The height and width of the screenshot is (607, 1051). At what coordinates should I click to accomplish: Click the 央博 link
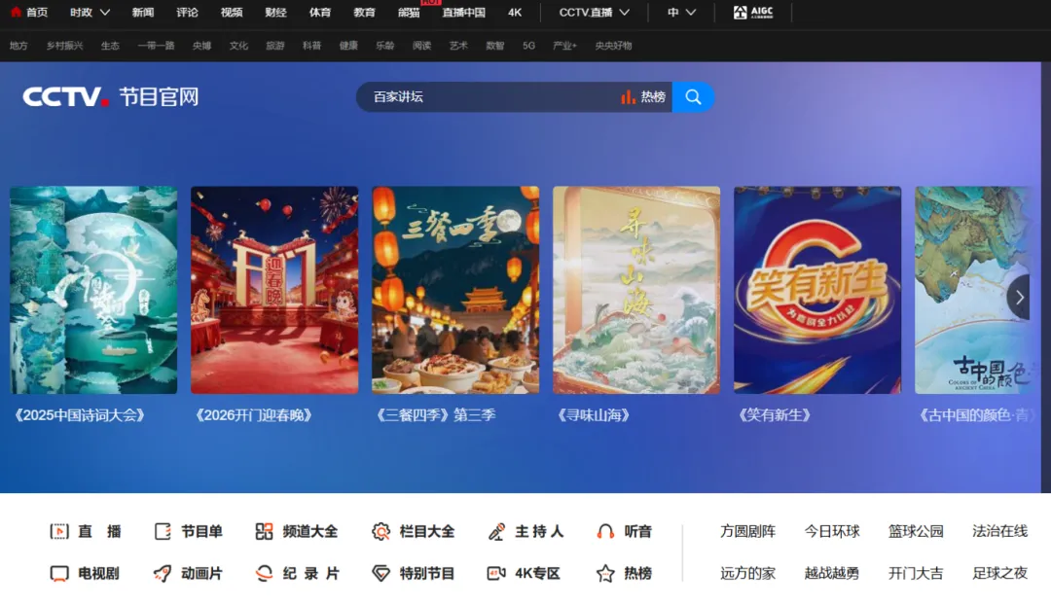(201, 46)
